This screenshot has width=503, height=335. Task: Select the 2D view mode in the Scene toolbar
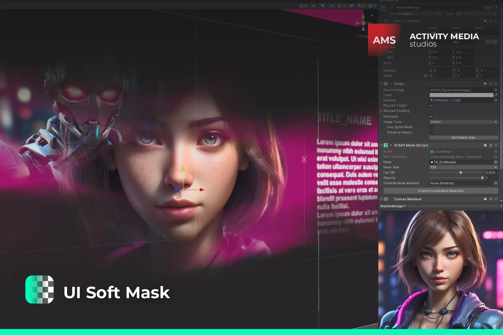point(313,6)
